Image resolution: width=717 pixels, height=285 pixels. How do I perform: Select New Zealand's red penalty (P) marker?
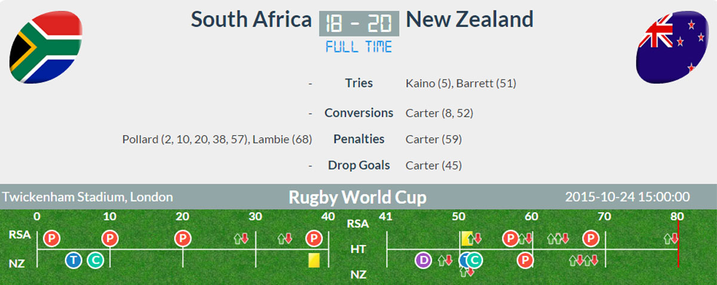pyautogui.click(x=525, y=260)
